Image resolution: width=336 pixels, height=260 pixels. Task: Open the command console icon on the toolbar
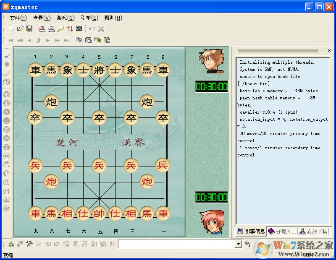(79, 29)
